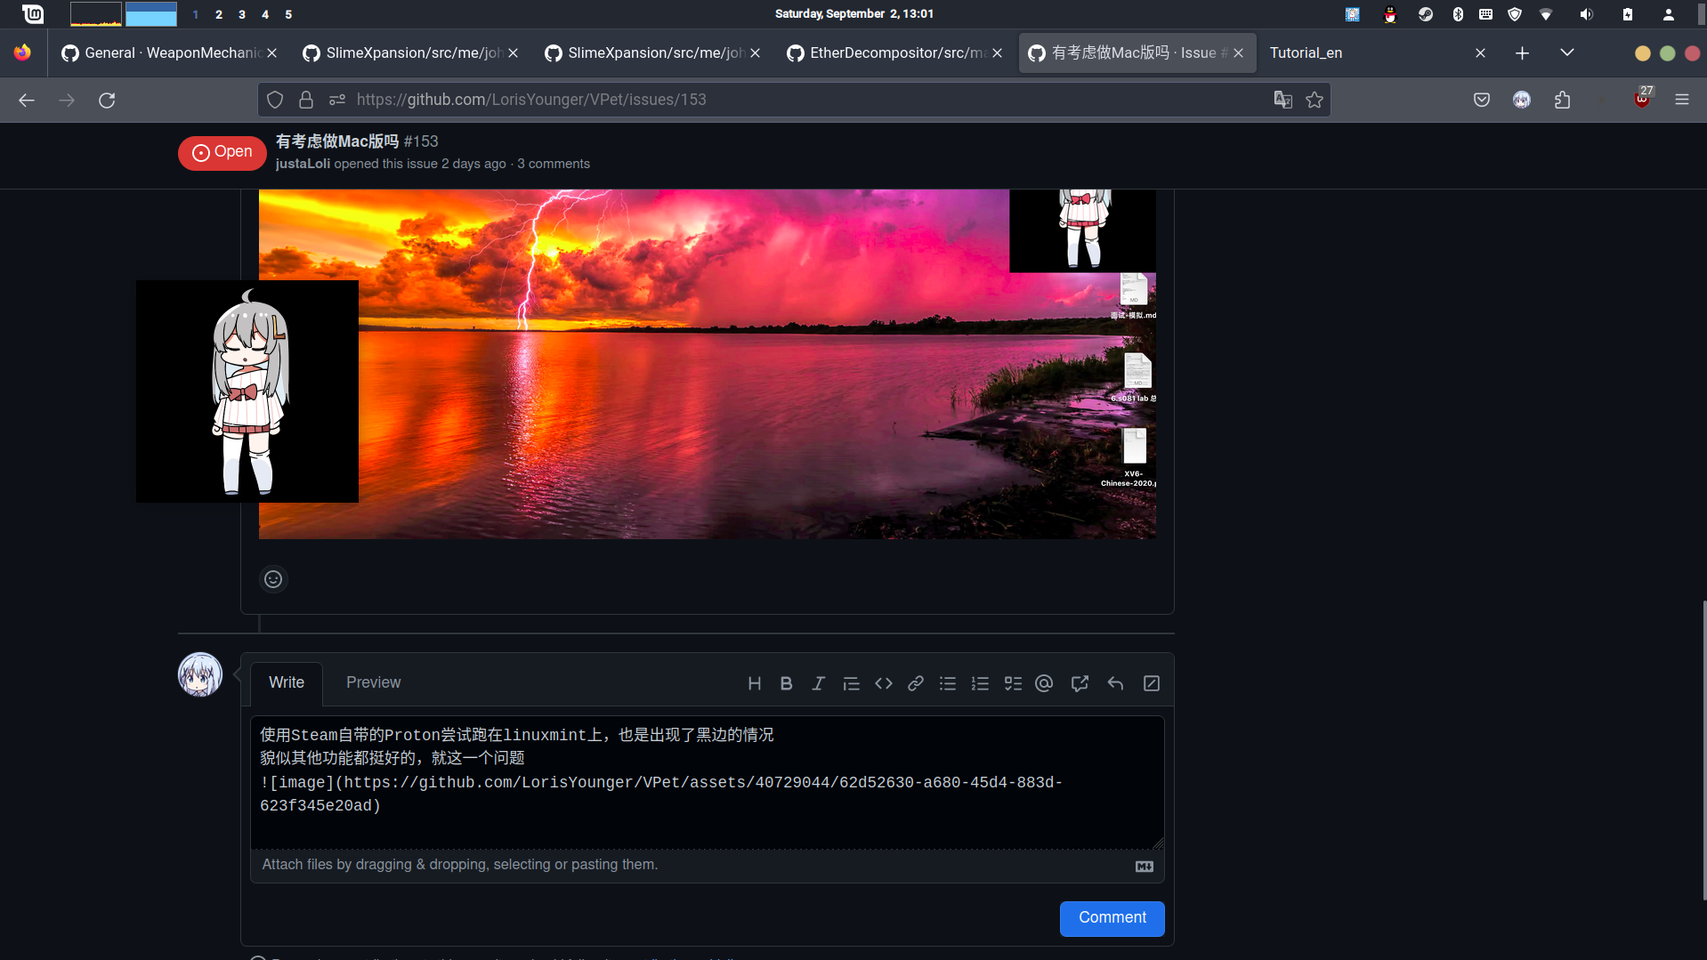
Task: Mention a user with the @ icon
Action: click(x=1044, y=683)
